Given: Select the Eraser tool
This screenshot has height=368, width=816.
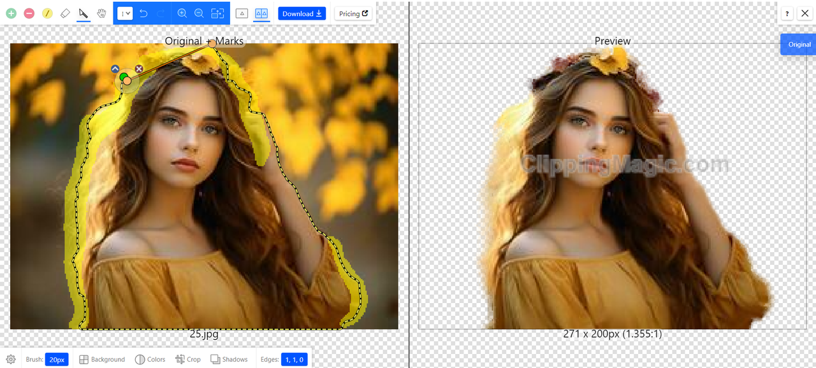Looking at the screenshot, I should click(x=65, y=13).
